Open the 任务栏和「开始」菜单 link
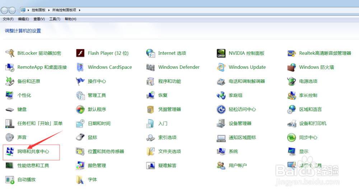Image resolution: width=359 pixels, height=194 pixels. coord(40,123)
